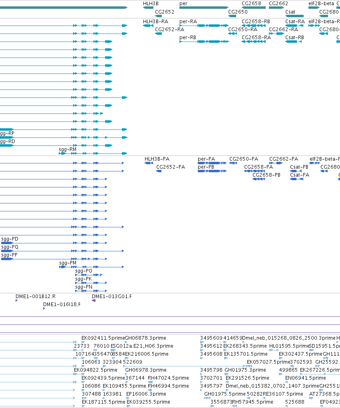340x408 pixels.
Task: Select the CG2658-RB transcript label
Action: tap(256, 21)
